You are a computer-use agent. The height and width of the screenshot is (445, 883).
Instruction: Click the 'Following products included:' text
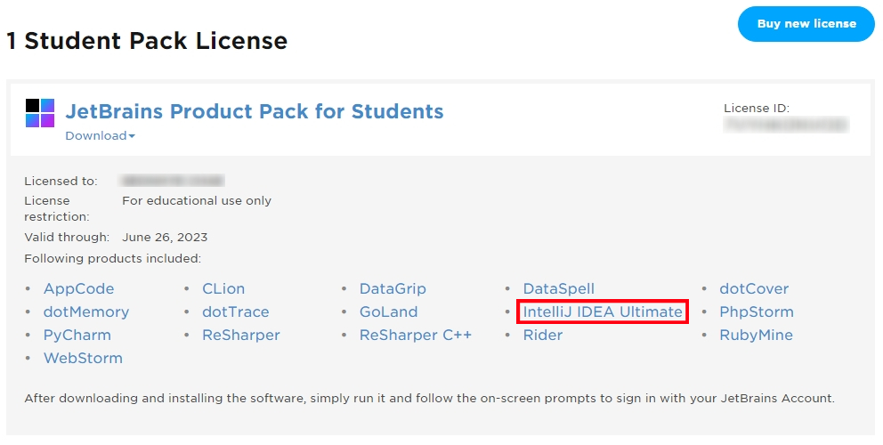[113, 259]
